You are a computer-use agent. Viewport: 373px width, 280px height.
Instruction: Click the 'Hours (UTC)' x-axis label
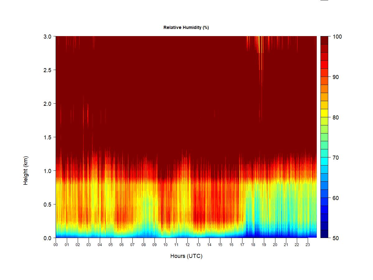coord(186,256)
